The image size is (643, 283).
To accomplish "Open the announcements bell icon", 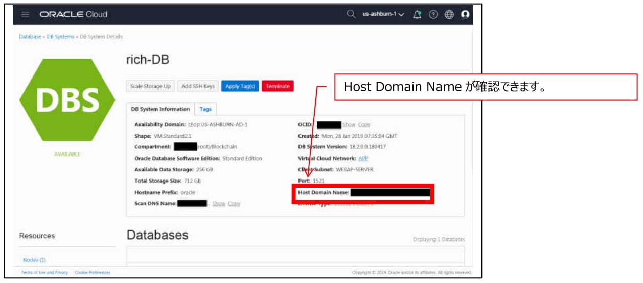I will 417,14.
